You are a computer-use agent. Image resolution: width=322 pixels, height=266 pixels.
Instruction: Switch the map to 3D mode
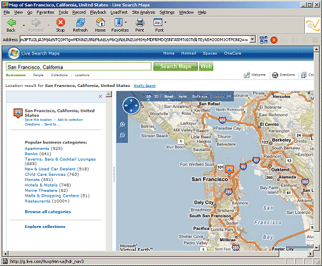[x=157, y=96]
